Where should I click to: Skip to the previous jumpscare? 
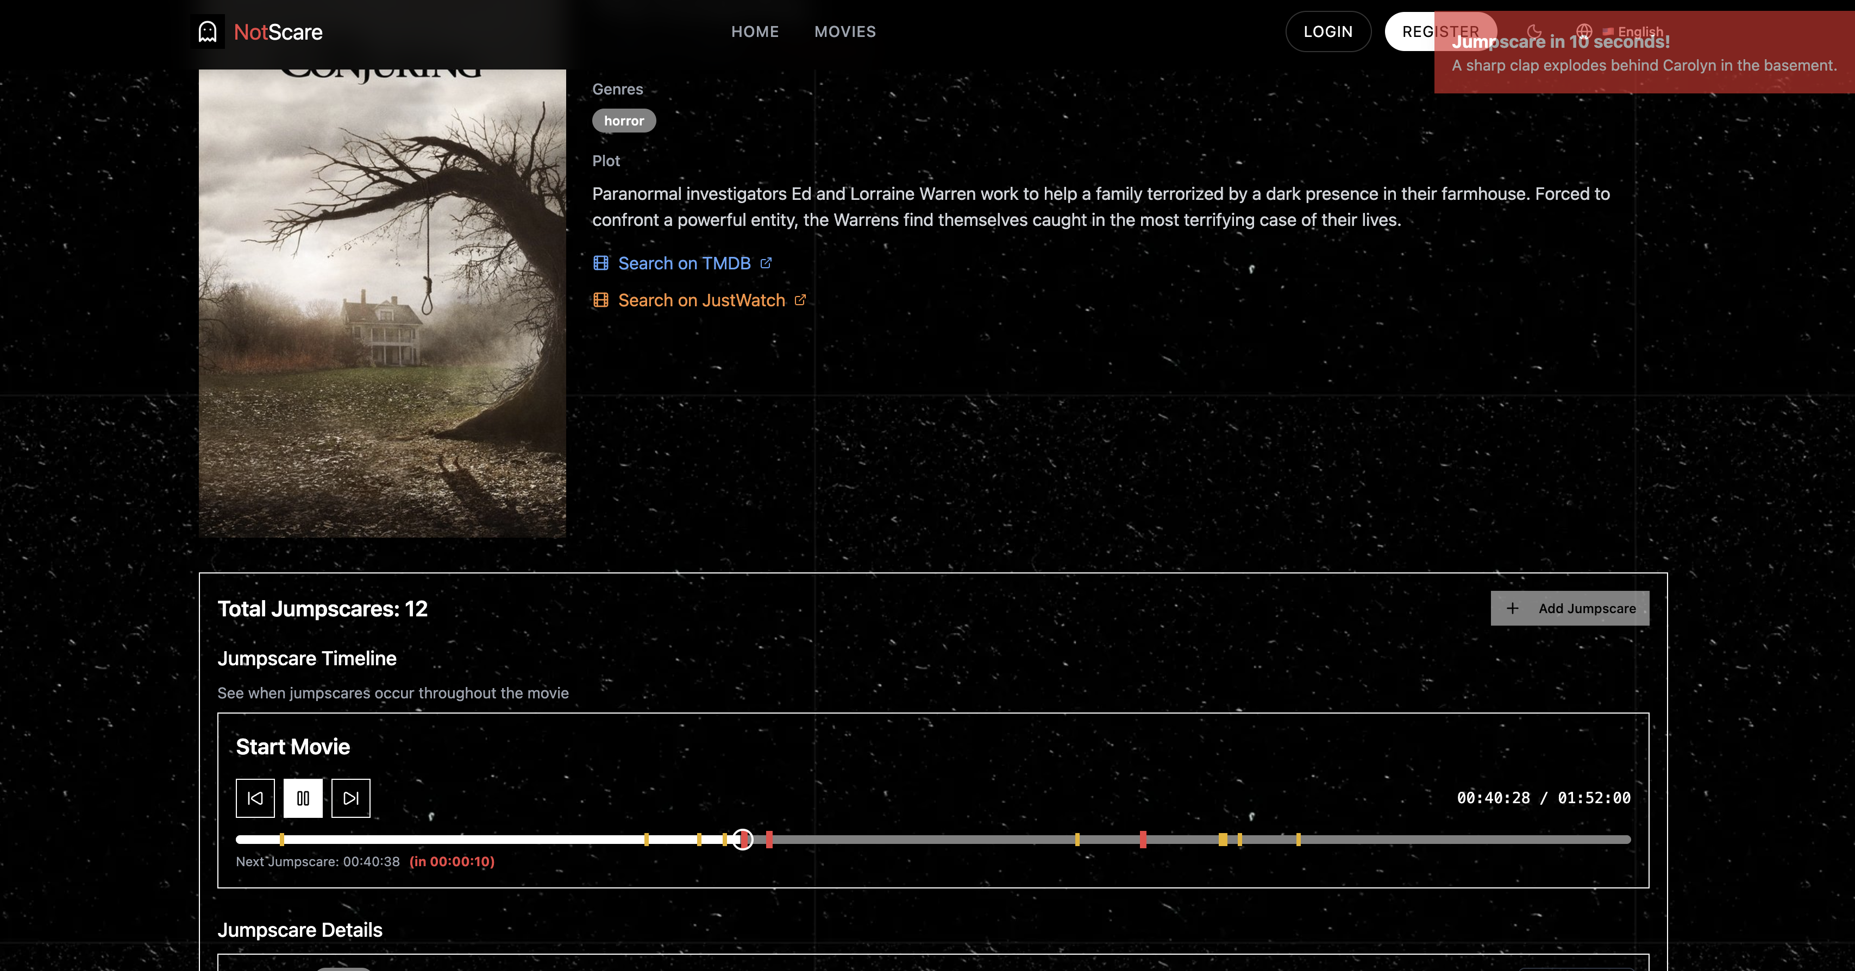[x=255, y=798]
